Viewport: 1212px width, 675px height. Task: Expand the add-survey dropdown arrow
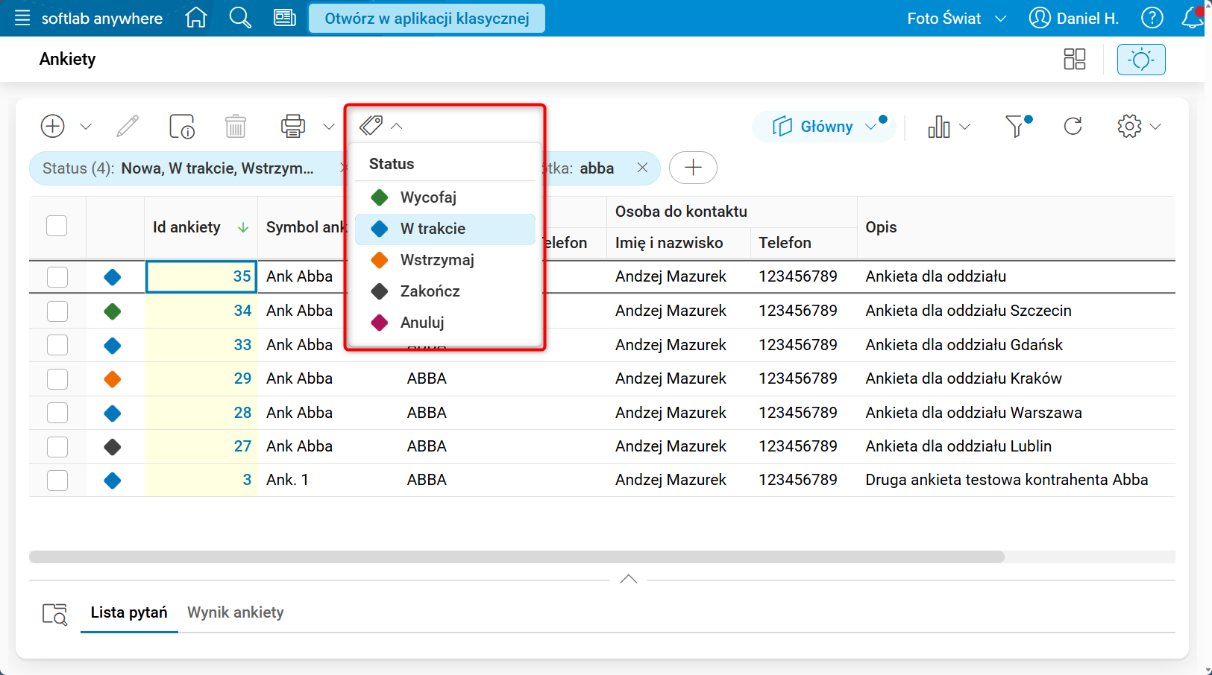point(86,127)
